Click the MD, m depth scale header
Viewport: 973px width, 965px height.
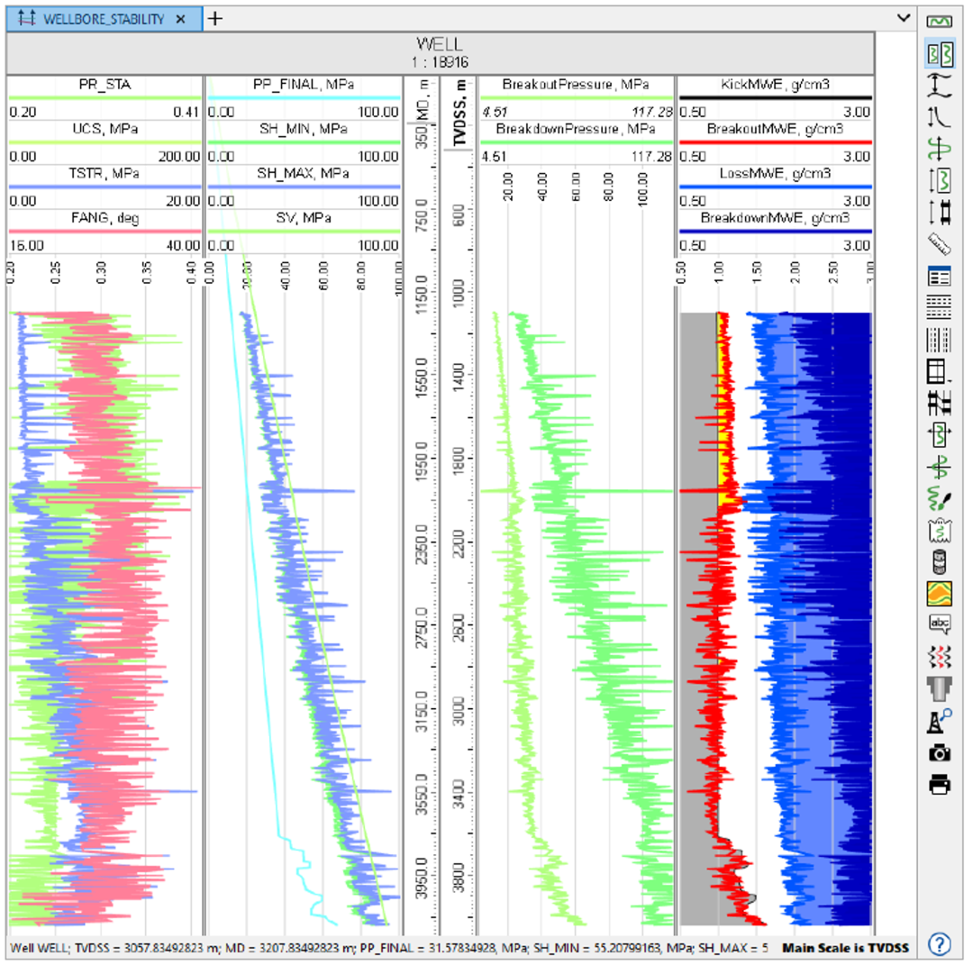(423, 100)
